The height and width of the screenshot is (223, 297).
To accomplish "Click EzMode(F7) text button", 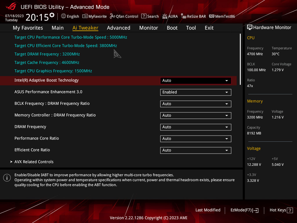I will pyautogui.click(x=241, y=210).
